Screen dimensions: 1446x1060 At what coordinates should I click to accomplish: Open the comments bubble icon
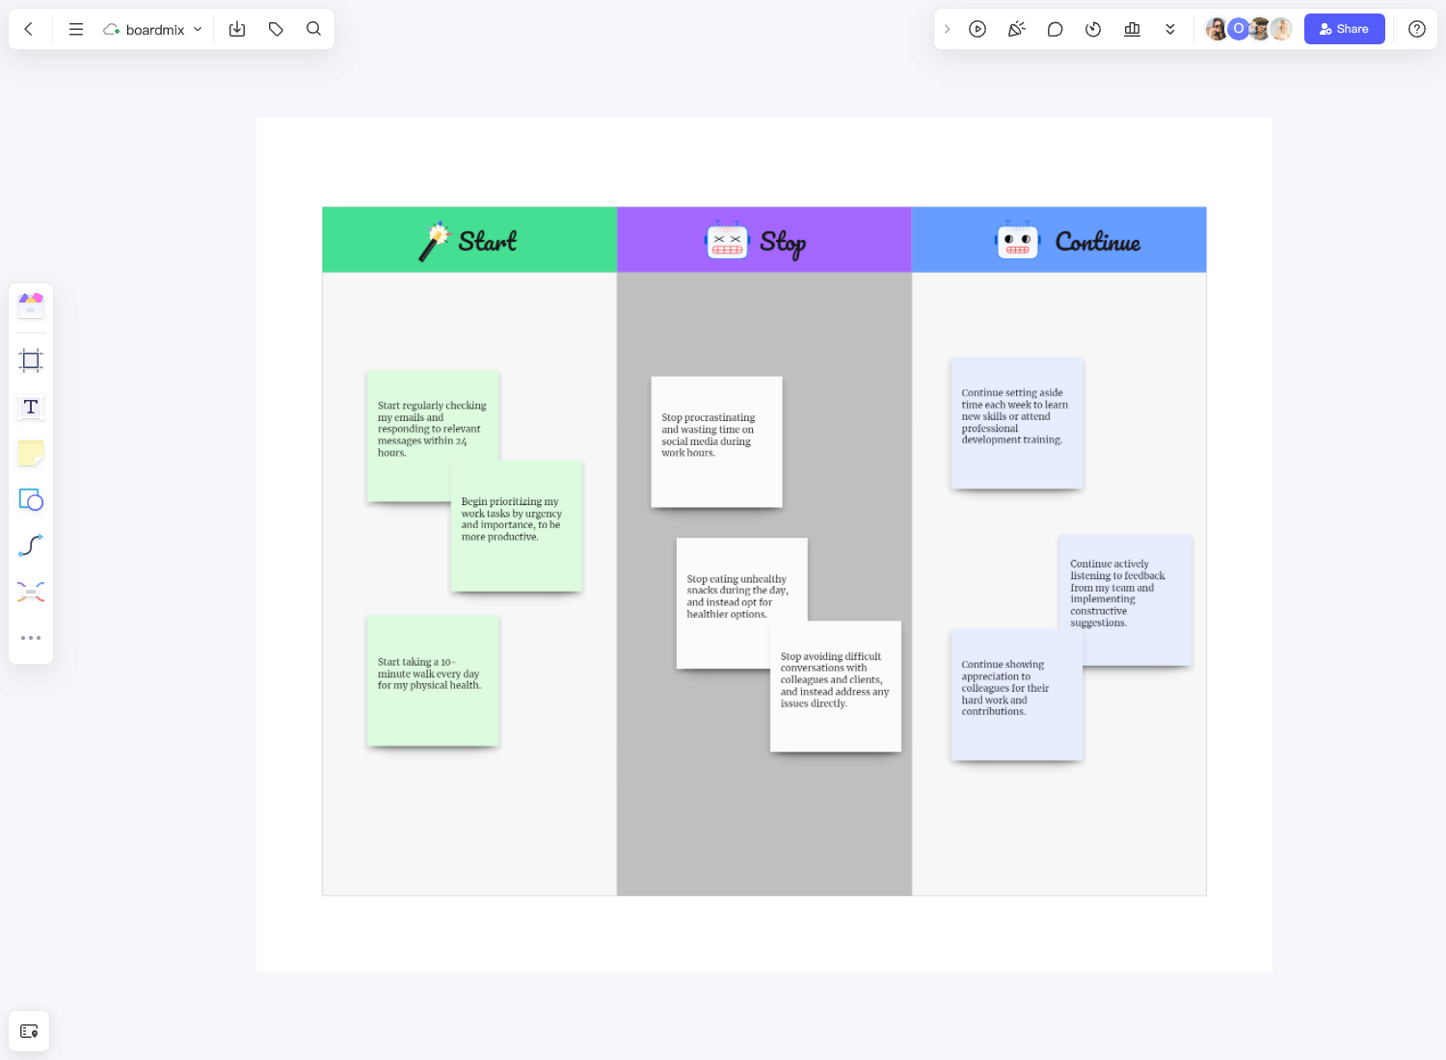1055,29
